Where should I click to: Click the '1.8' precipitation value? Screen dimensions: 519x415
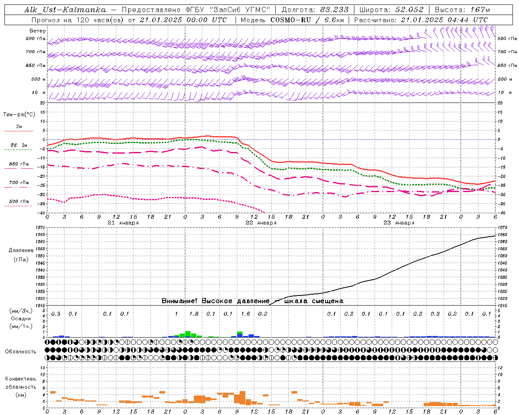point(194,314)
